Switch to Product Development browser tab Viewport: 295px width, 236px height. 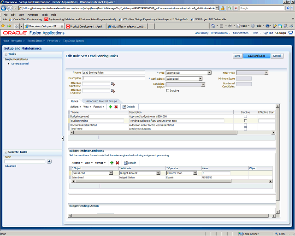click(x=86, y=27)
